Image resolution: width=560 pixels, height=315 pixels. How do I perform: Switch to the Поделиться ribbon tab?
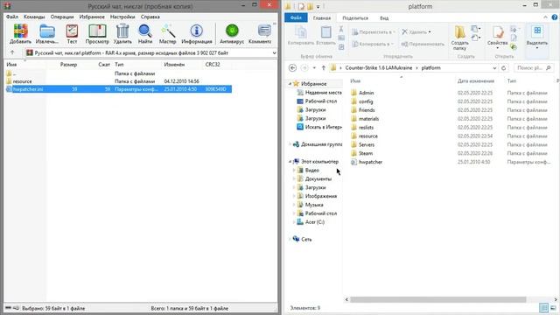[x=355, y=17]
